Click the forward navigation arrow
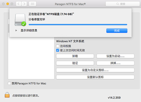The width and height of the screenshot is (141, 102). [x=24, y=4]
